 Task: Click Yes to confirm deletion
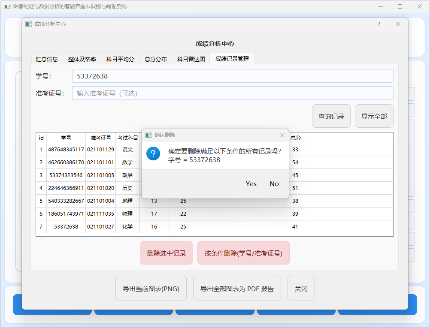[251, 184]
